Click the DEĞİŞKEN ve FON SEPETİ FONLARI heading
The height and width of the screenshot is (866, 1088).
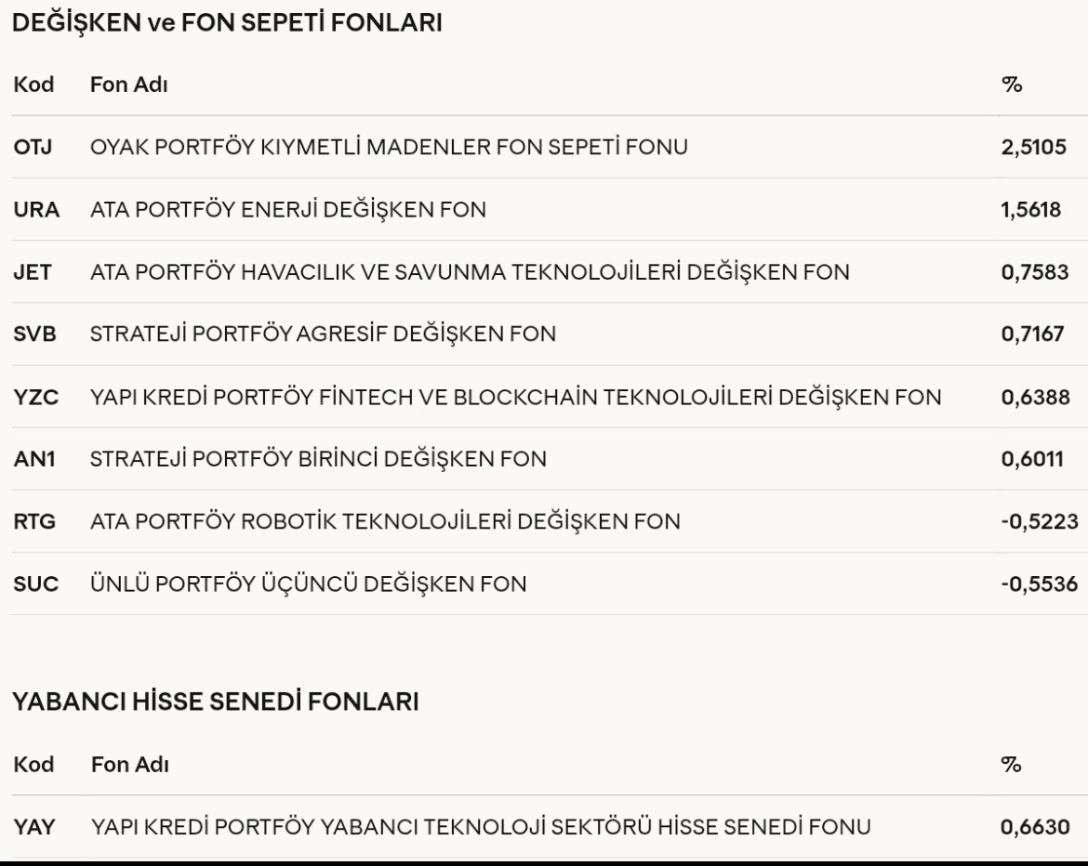[225, 24]
